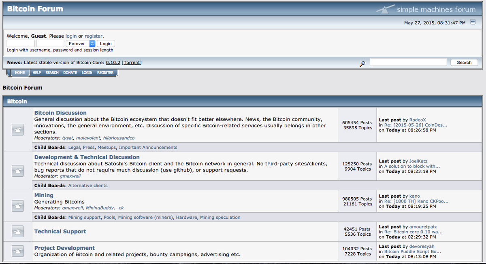Image resolution: width=486 pixels, height=264 pixels.
Task: Open the Meetups child board
Action: pos(107,148)
